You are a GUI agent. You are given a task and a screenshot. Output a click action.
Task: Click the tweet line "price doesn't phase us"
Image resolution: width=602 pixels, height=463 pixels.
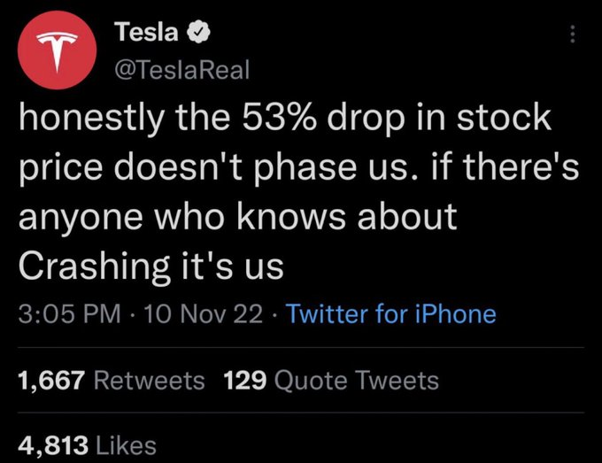(298, 167)
